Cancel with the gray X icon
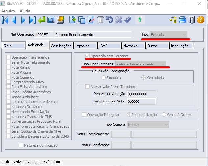The image size is (208, 166). coord(119,20)
